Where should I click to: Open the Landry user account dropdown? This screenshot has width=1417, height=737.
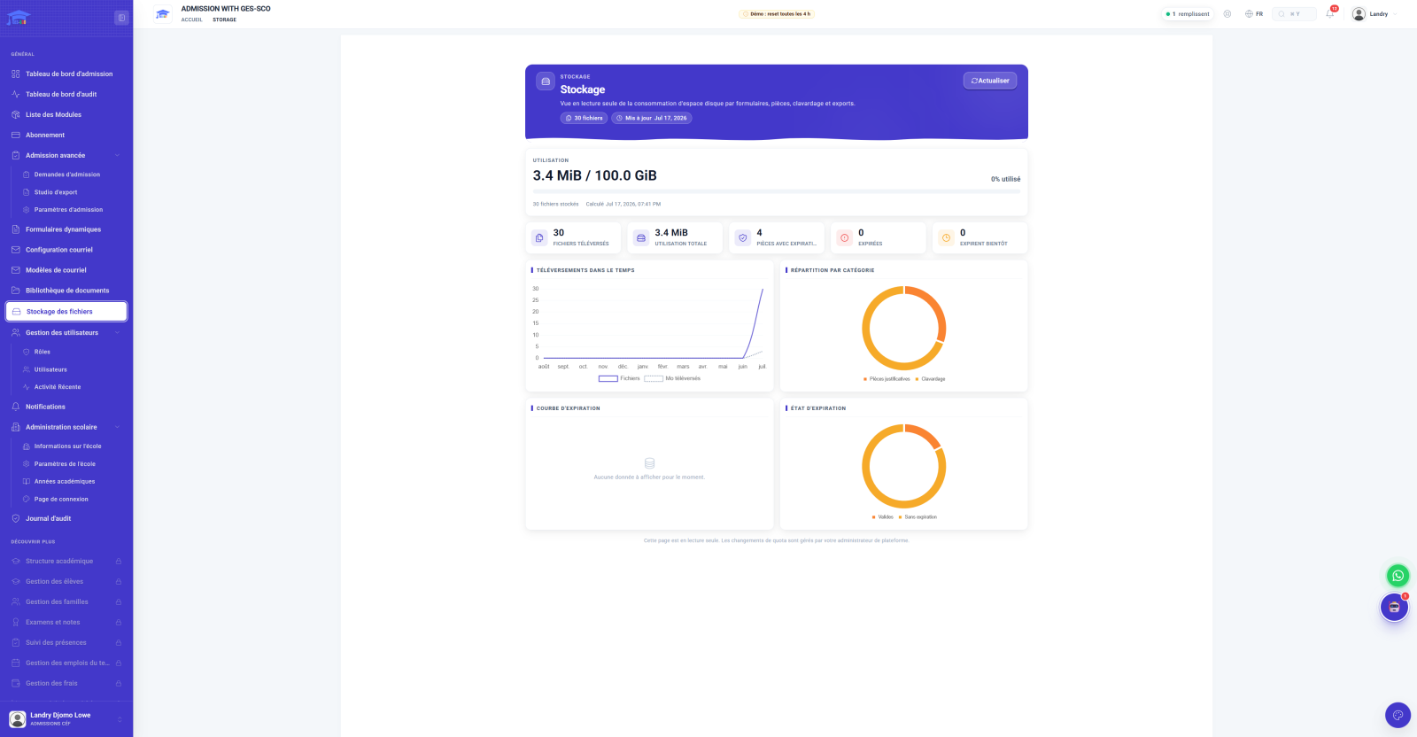1374,14
